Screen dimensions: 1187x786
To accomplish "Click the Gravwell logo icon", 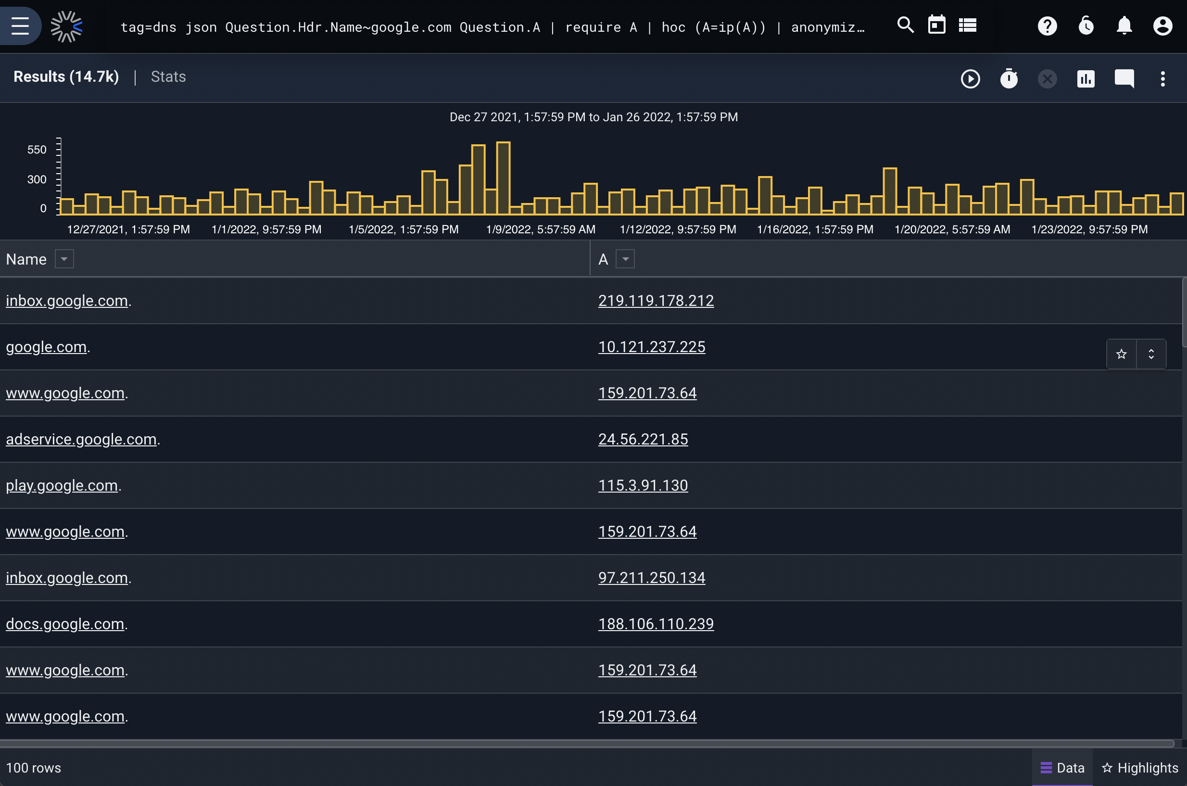I will point(66,26).
